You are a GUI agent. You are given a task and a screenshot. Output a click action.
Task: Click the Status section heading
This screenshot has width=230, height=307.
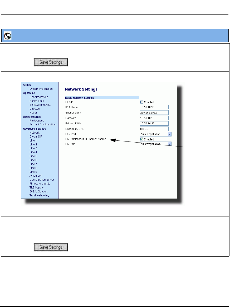point(27,85)
